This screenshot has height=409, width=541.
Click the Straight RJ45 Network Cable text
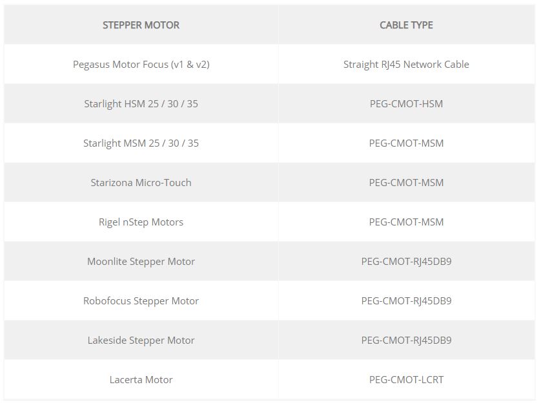click(x=406, y=64)
